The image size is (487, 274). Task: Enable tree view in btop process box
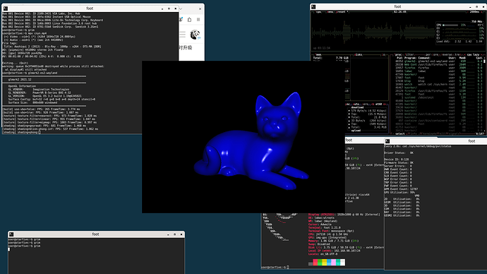(458, 54)
